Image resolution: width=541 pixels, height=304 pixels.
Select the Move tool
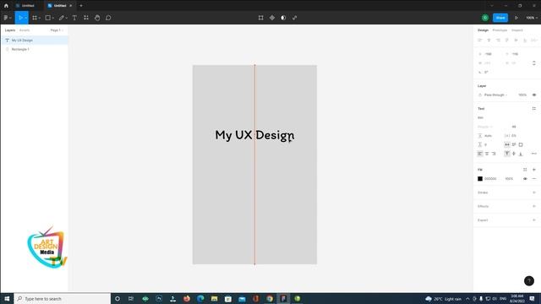click(20, 18)
